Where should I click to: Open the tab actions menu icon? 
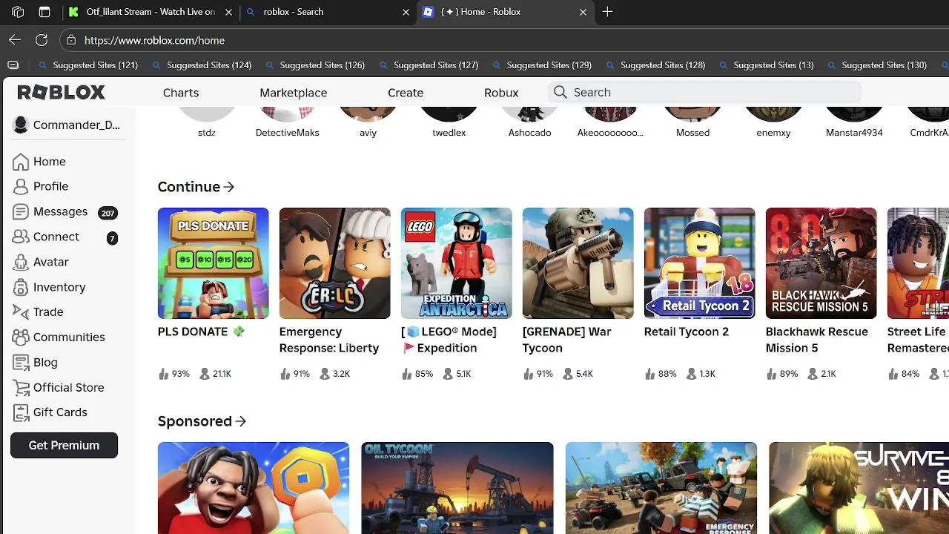click(x=44, y=12)
